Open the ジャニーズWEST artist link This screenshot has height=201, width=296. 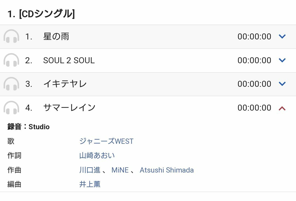pyautogui.click(x=106, y=141)
